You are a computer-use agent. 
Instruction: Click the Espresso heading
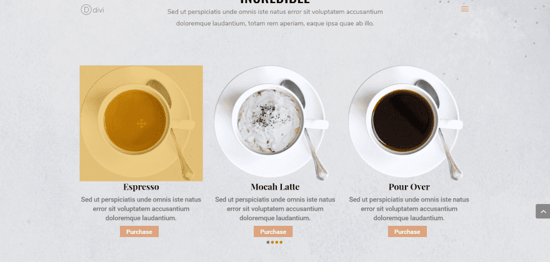pos(141,187)
